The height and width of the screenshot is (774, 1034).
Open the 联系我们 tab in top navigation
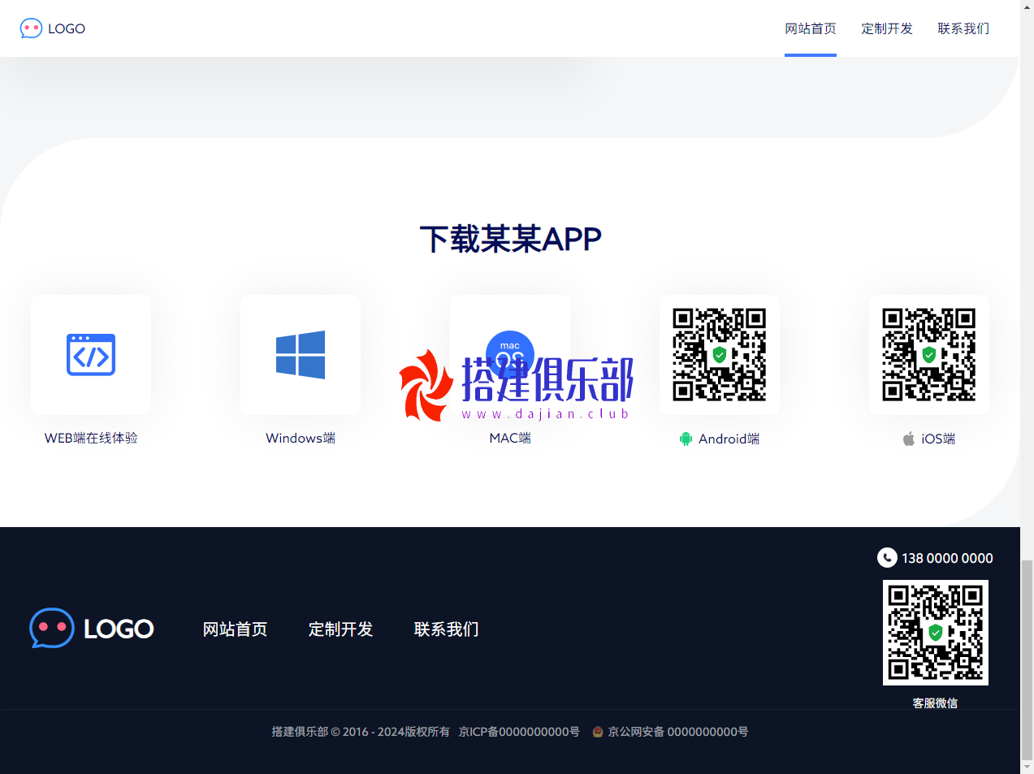[x=963, y=28]
